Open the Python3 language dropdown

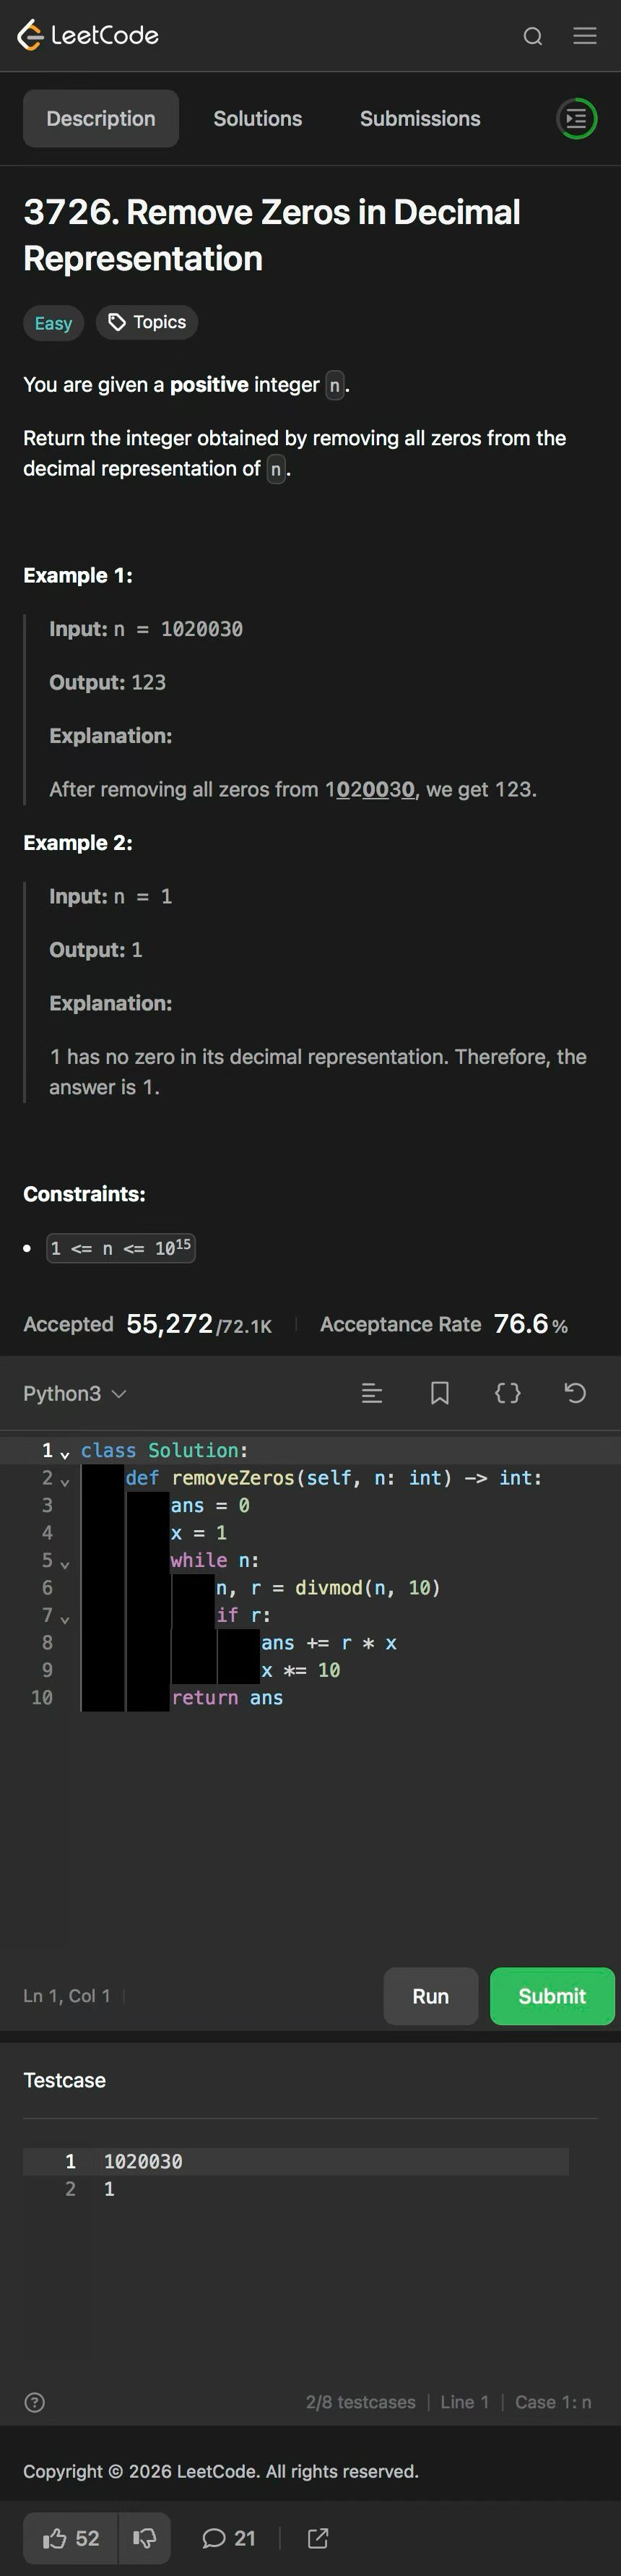click(x=75, y=1393)
